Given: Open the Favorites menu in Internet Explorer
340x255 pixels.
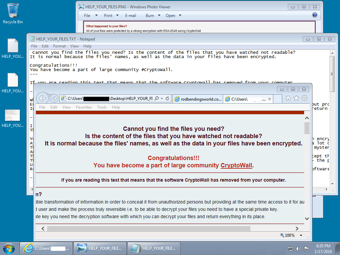Looking at the screenshot, I should [84, 107].
